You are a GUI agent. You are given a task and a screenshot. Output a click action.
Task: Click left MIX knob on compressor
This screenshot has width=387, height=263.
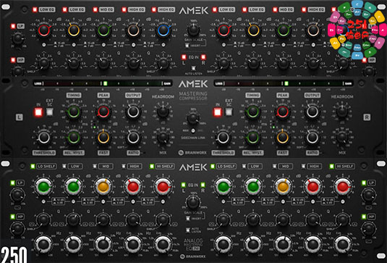163,138
